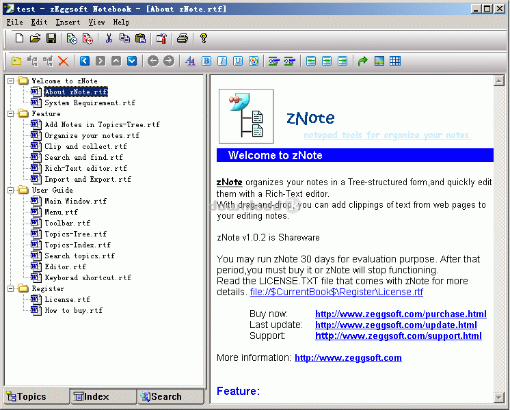The height and width of the screenshot is (410, 510).
Task: Print the current note
Action: [182, 39]
